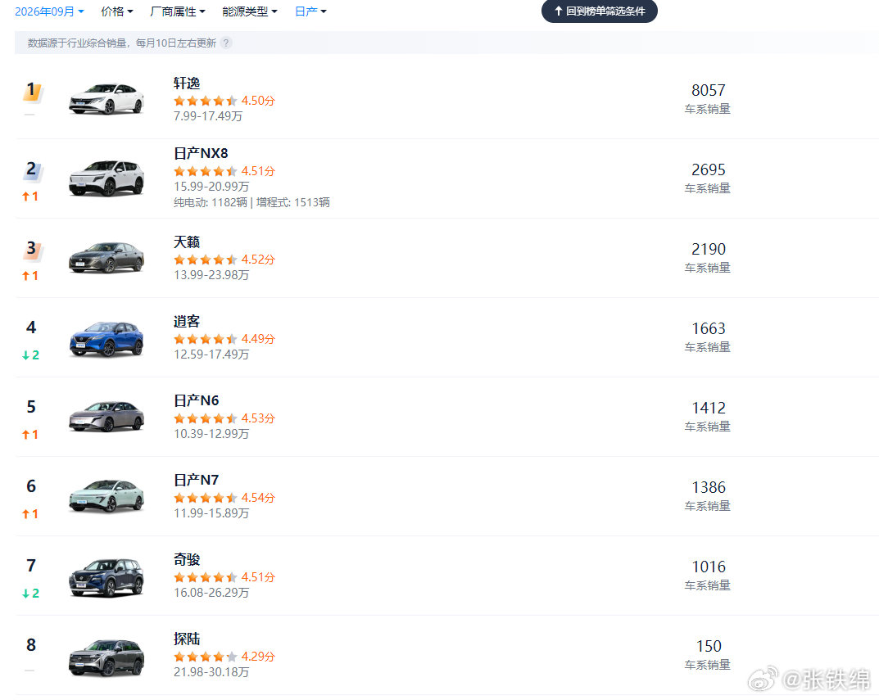Open the 日产N6 car thumbnail
Image resolution: width=879 pixels, height=700 pixels.
[106, 417]
